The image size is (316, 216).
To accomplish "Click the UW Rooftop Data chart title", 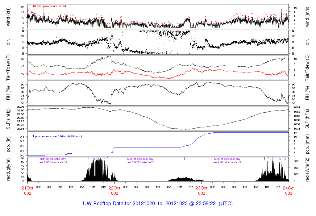I will coord(158,204).
